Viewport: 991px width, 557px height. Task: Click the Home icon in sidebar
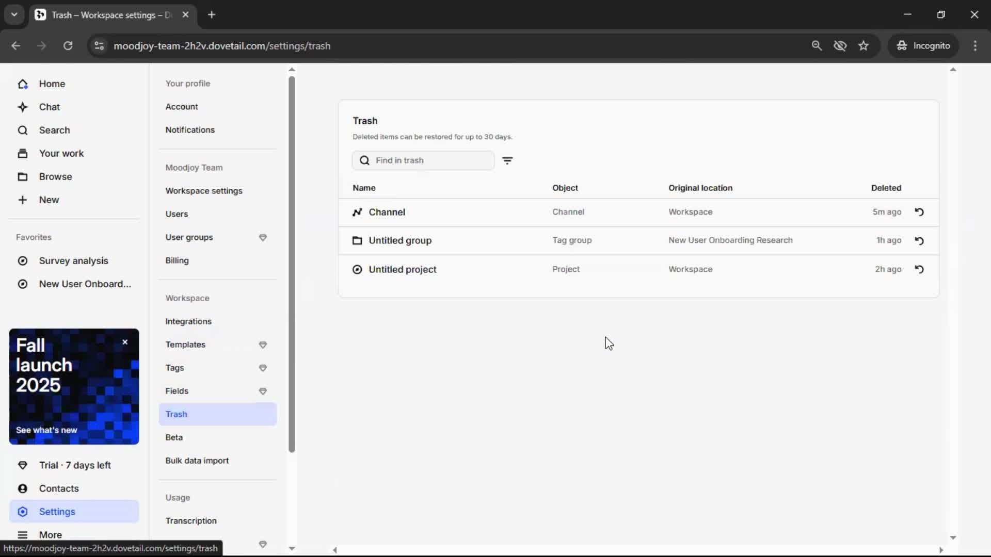point(23,84)
